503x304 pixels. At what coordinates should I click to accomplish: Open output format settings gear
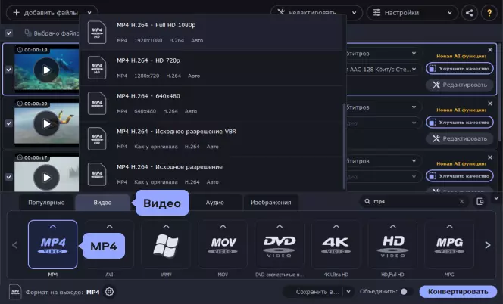[109, 292]
